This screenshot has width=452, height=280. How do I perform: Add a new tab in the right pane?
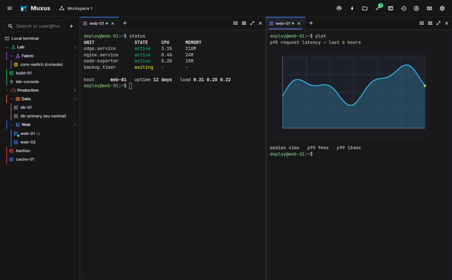click(x=311, y=23)
